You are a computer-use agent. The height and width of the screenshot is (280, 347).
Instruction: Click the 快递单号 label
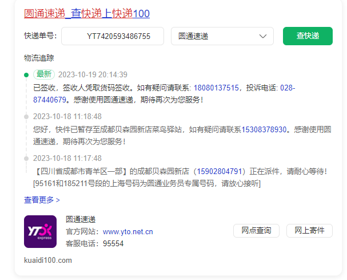click(x=40, y=36)
